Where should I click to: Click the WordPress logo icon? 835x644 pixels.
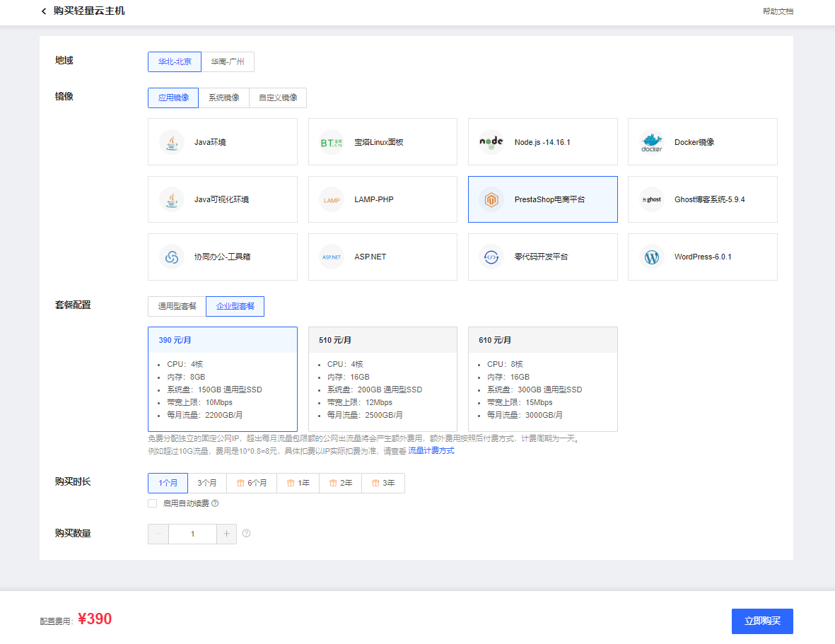651,257
